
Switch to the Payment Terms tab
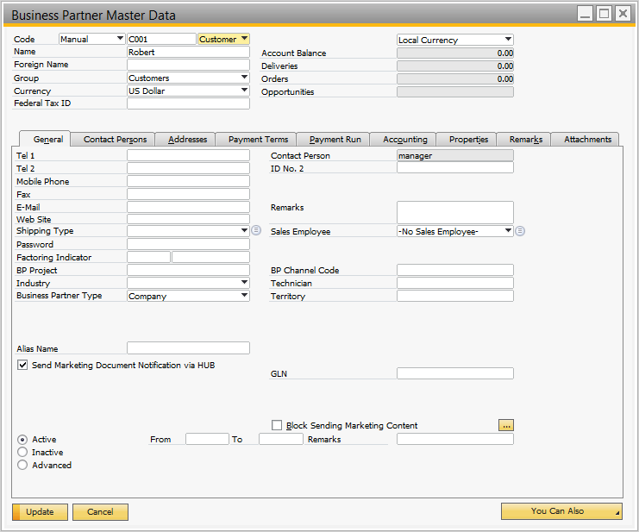(258, 140)
